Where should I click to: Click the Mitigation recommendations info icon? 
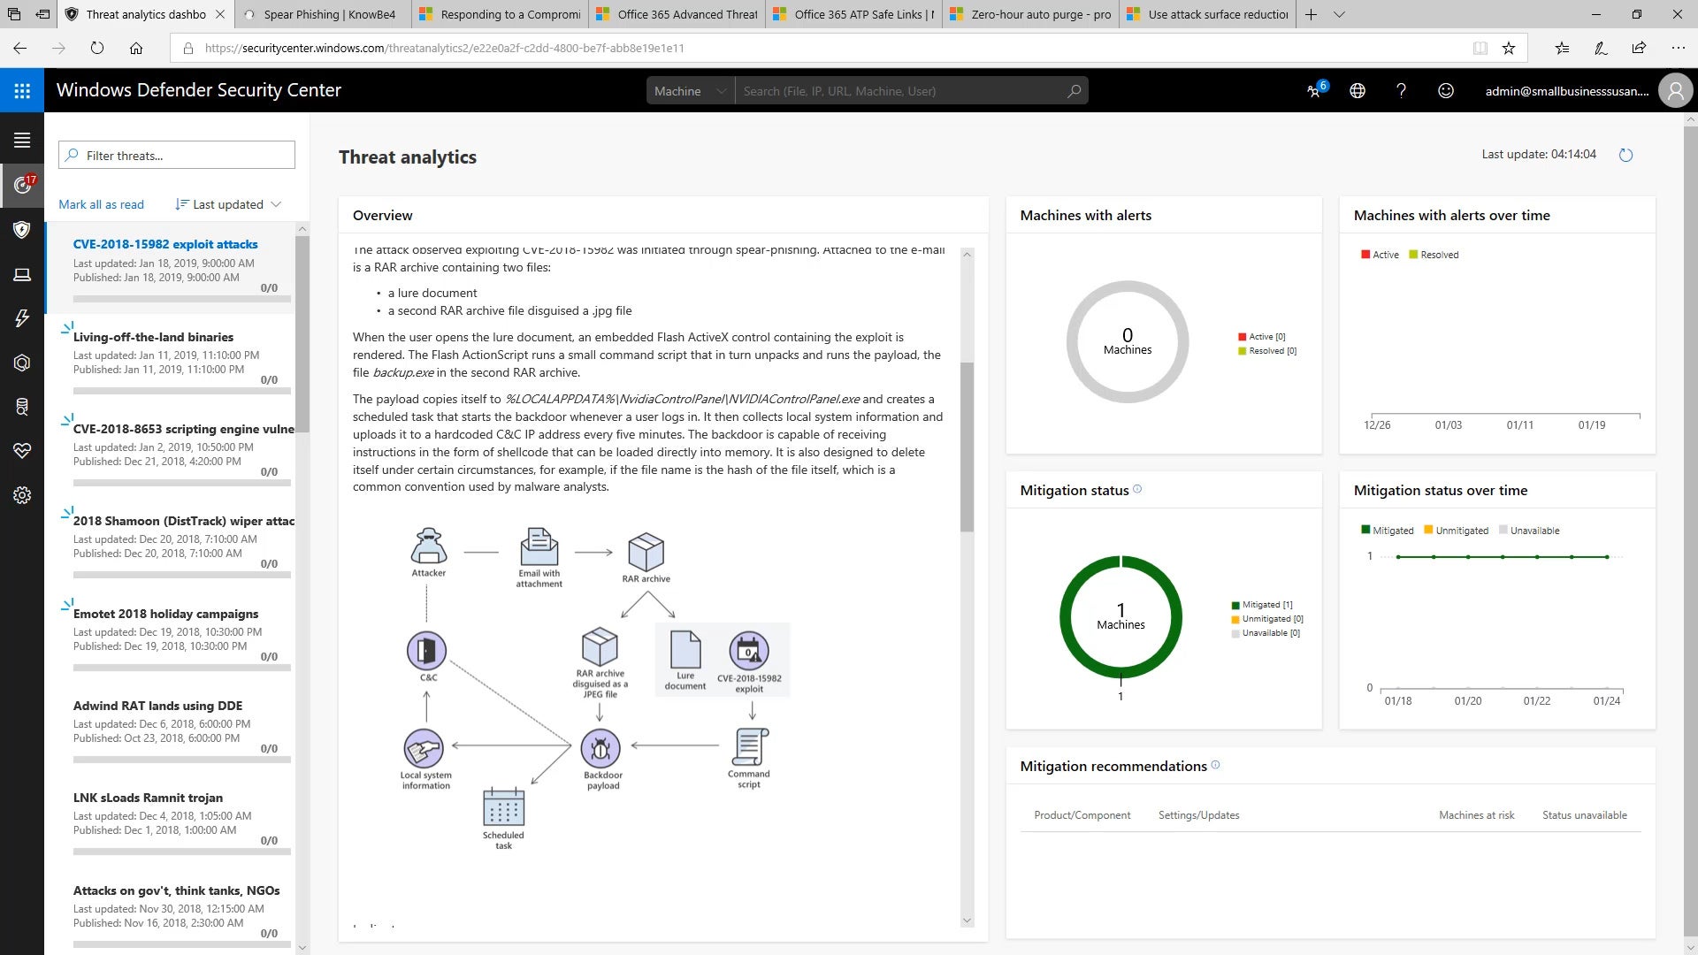[1215, 765]
